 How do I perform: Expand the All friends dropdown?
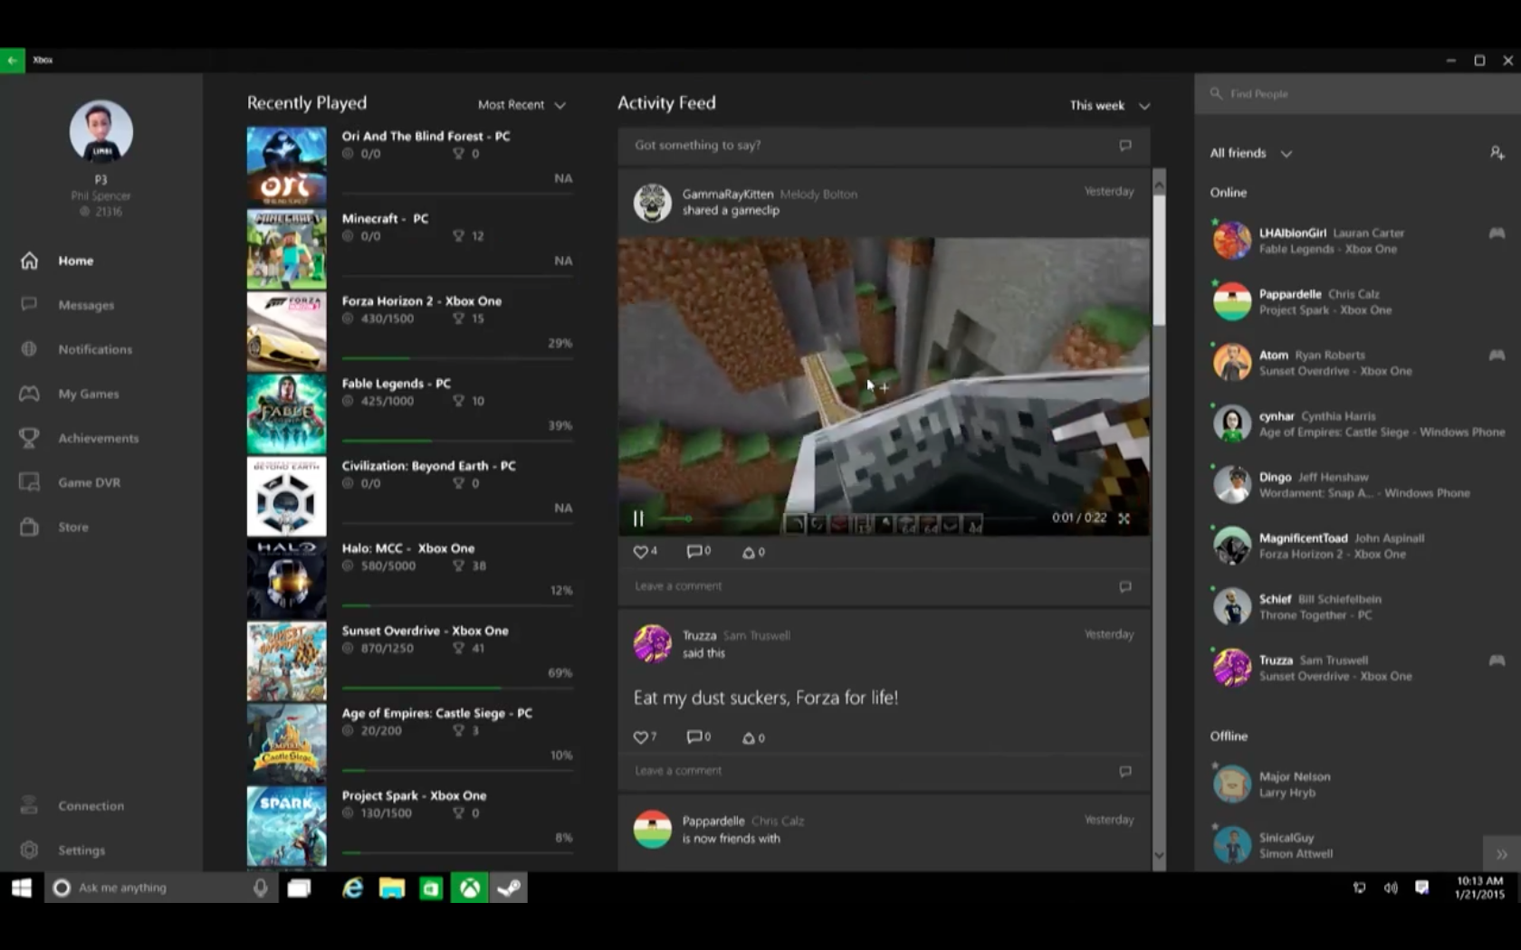click(x=1250, y=153)
